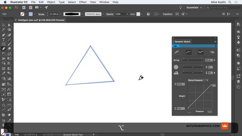Open brush definition Basic dropdown
This screenshot has width=242, height=136.
coord(103,14)
